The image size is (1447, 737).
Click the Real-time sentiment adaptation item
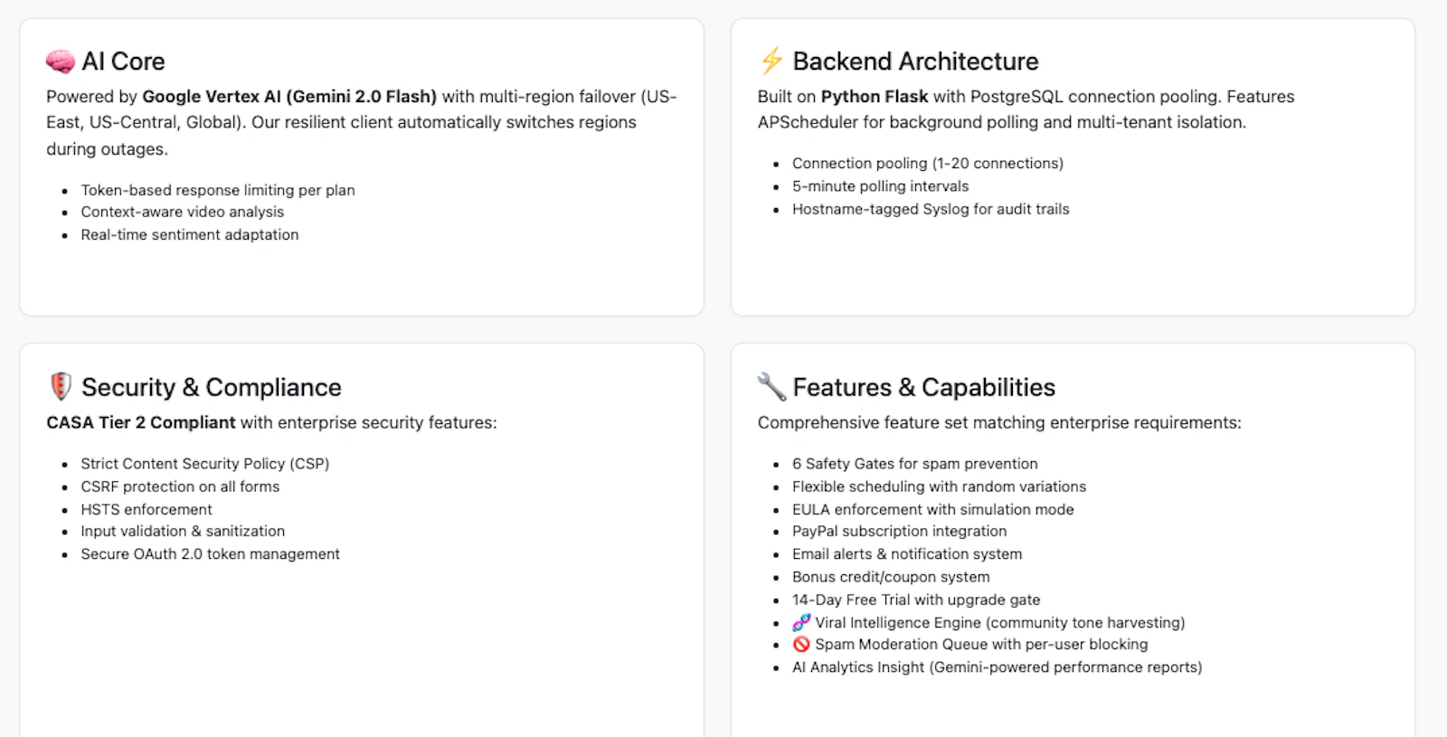coord(190,234)
